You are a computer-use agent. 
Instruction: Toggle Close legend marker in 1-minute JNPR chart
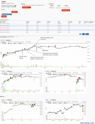click(9, 43)
